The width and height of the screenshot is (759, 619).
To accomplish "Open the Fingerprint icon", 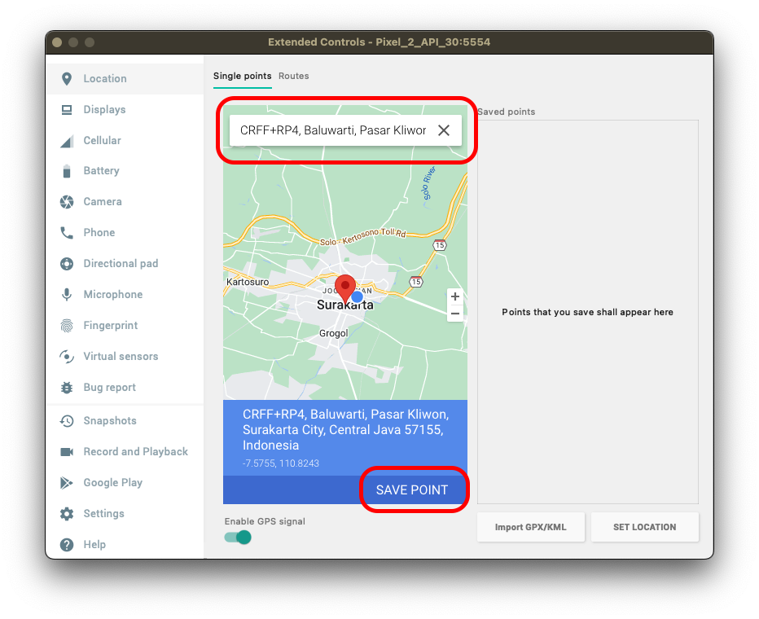I will coord(67,326).
